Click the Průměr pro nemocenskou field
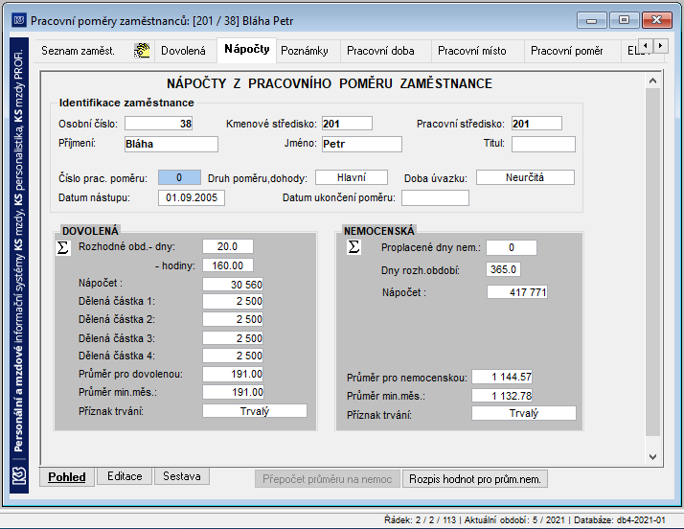 click(502, 377)
